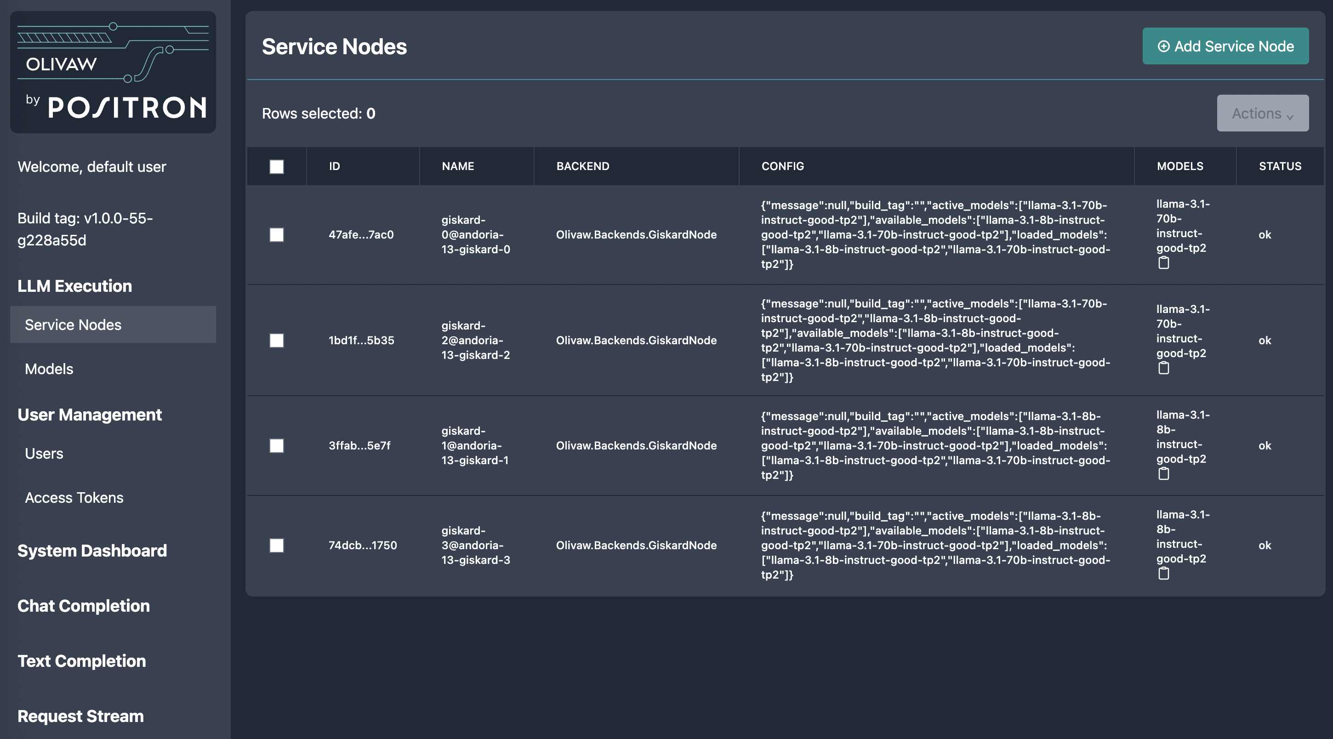Viewport: 1333px width, 739px height.
Task: Select row 3ffab...5e7f checkbox
Action: tap(276, 446)
